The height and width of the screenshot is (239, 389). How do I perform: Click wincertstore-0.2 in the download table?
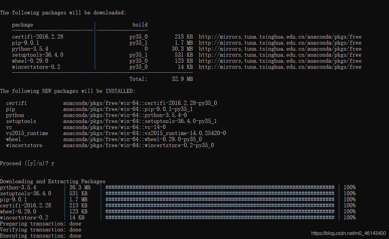pyautogui.click(x=36, y=67)
